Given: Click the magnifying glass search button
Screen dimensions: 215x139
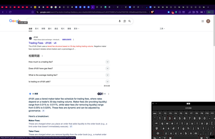Looking at the screenshot, I should tap(129, 21).
